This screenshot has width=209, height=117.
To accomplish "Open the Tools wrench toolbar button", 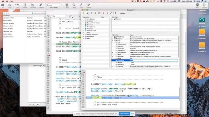I will pyautogui.click(x=81, y=6).
